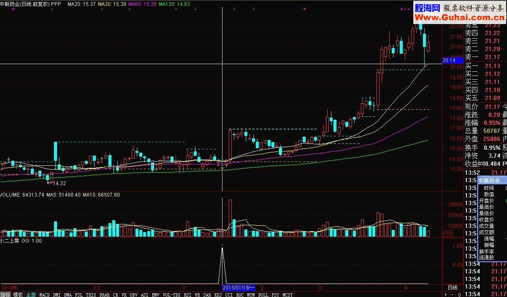
Task: Open the 日线 period selector
Action: point(452,287)
